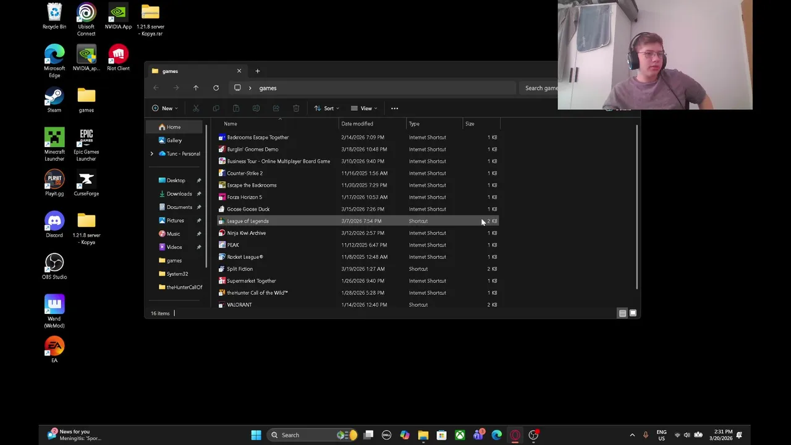Screen dimensions: 791x445
Task: Select Epic Games Launcher desktop icon
Action: 86,145
